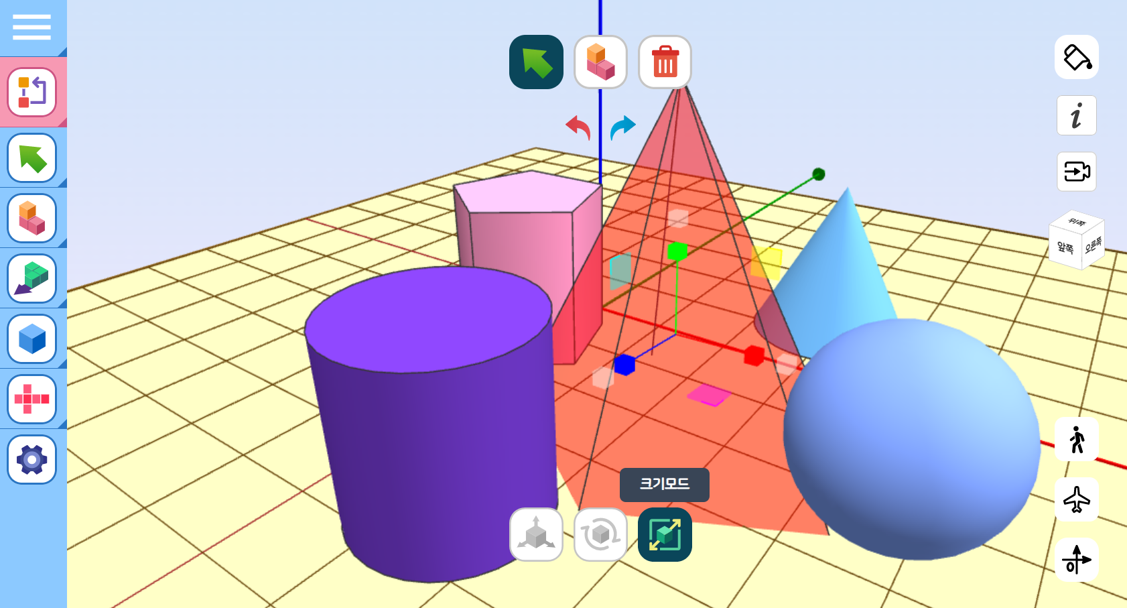1127x608 pixels.
Task: Click the yellow gizmo plane handle
Action: pyautogui.click(x=767, y=262)
